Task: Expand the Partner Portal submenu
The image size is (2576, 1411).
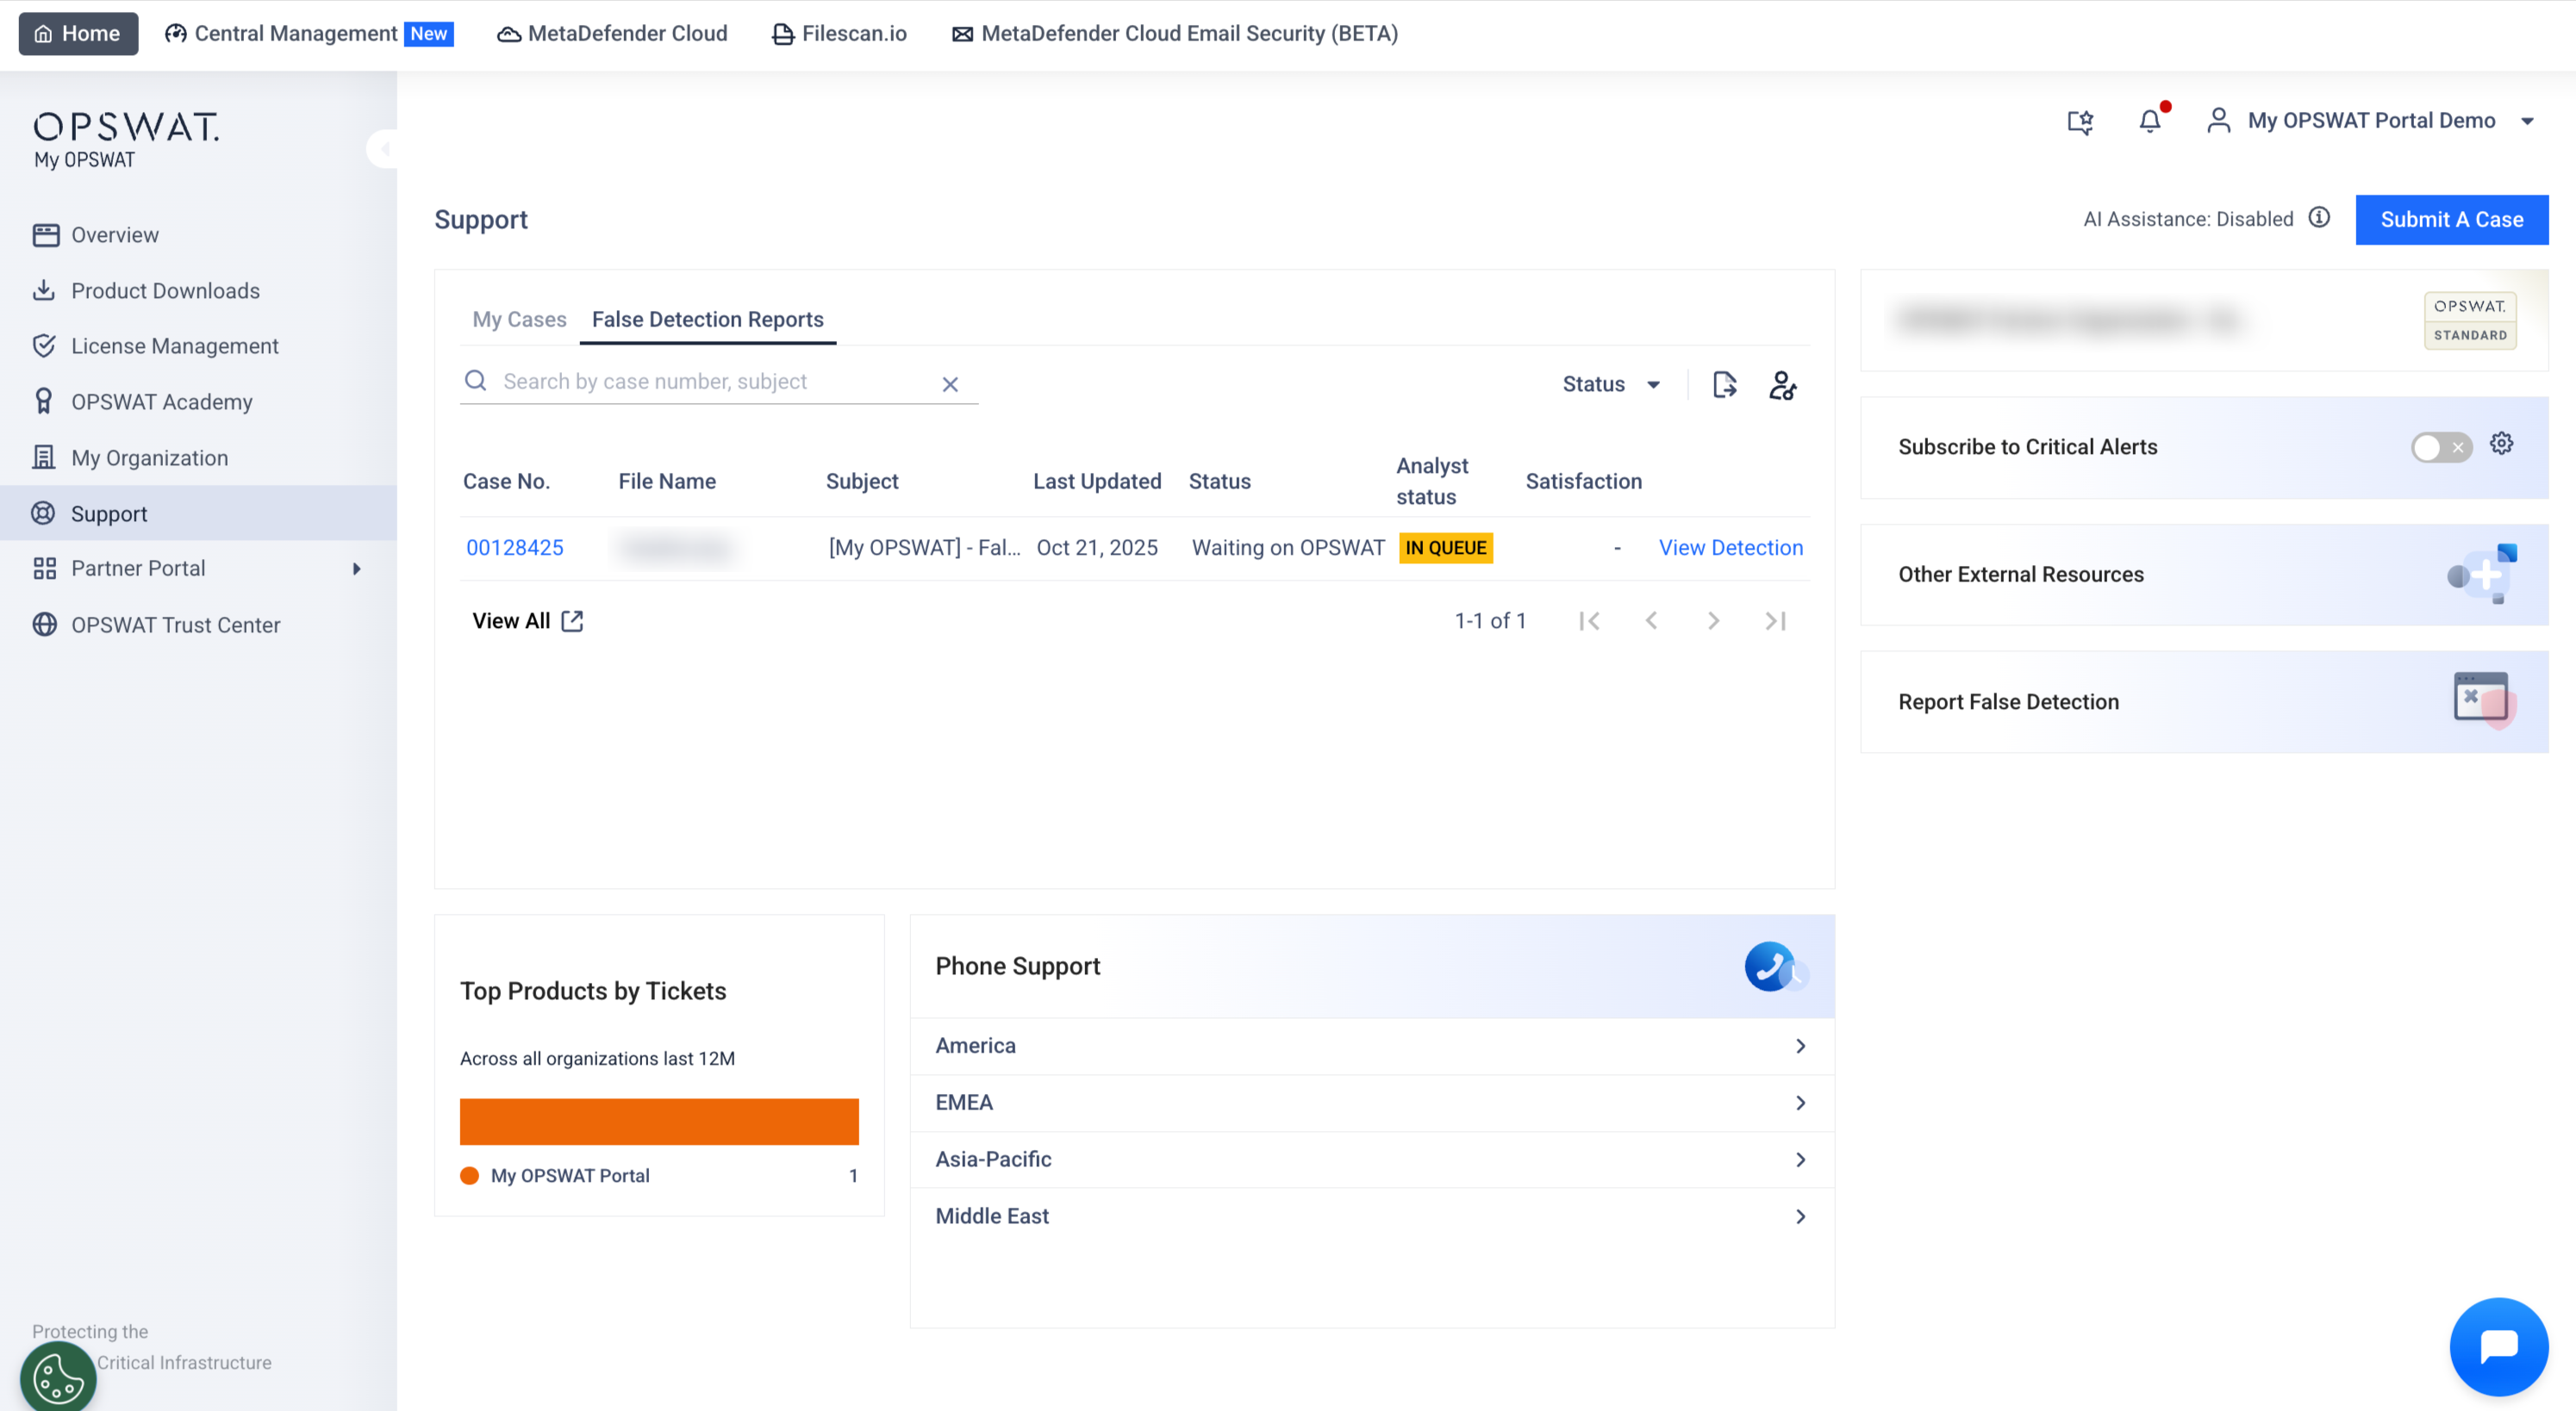Action: (x=357, y=569)
